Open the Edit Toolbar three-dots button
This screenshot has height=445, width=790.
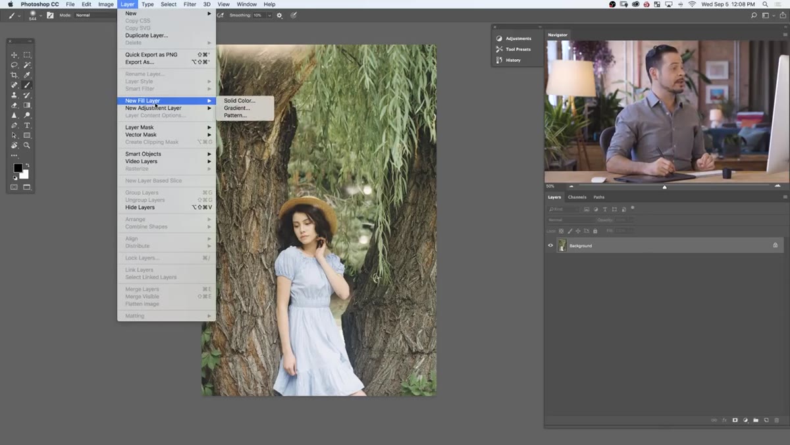14,155
